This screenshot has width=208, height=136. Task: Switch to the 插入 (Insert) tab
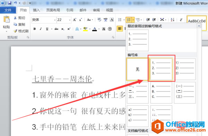coord(36,10)
